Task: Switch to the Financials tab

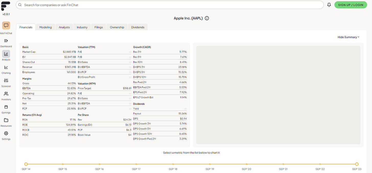Action: 26,27
